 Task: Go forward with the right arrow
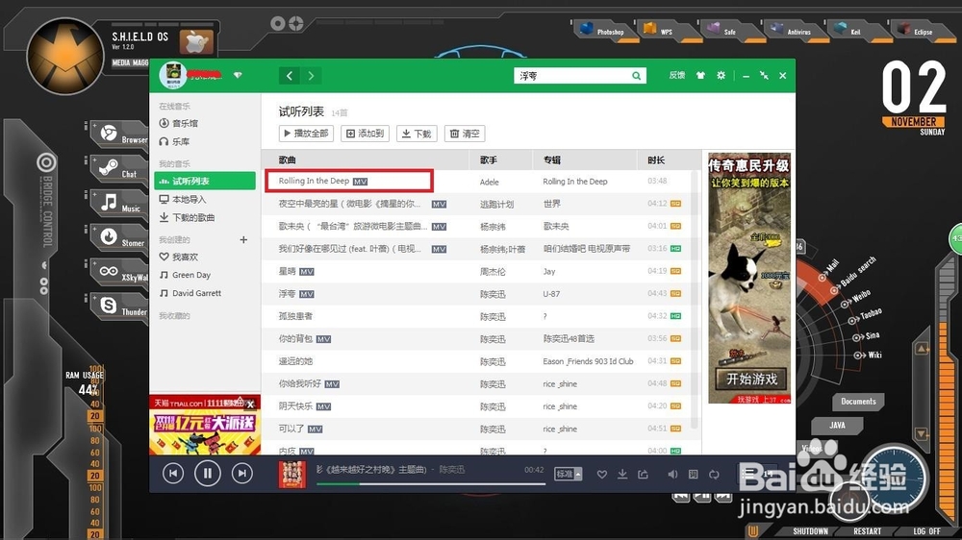click(x=311, y=75)
